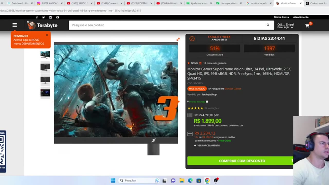Click the 1397 Vendidos counter
Viewport: 329px width, 185px height.
(269, 48)
